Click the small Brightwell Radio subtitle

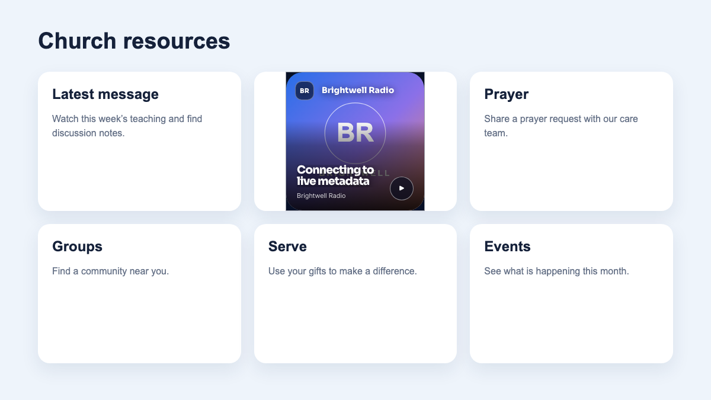pos(321,196)
